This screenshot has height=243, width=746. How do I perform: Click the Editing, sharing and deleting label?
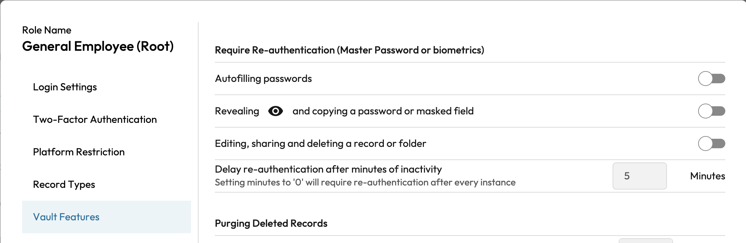(320, 143)
